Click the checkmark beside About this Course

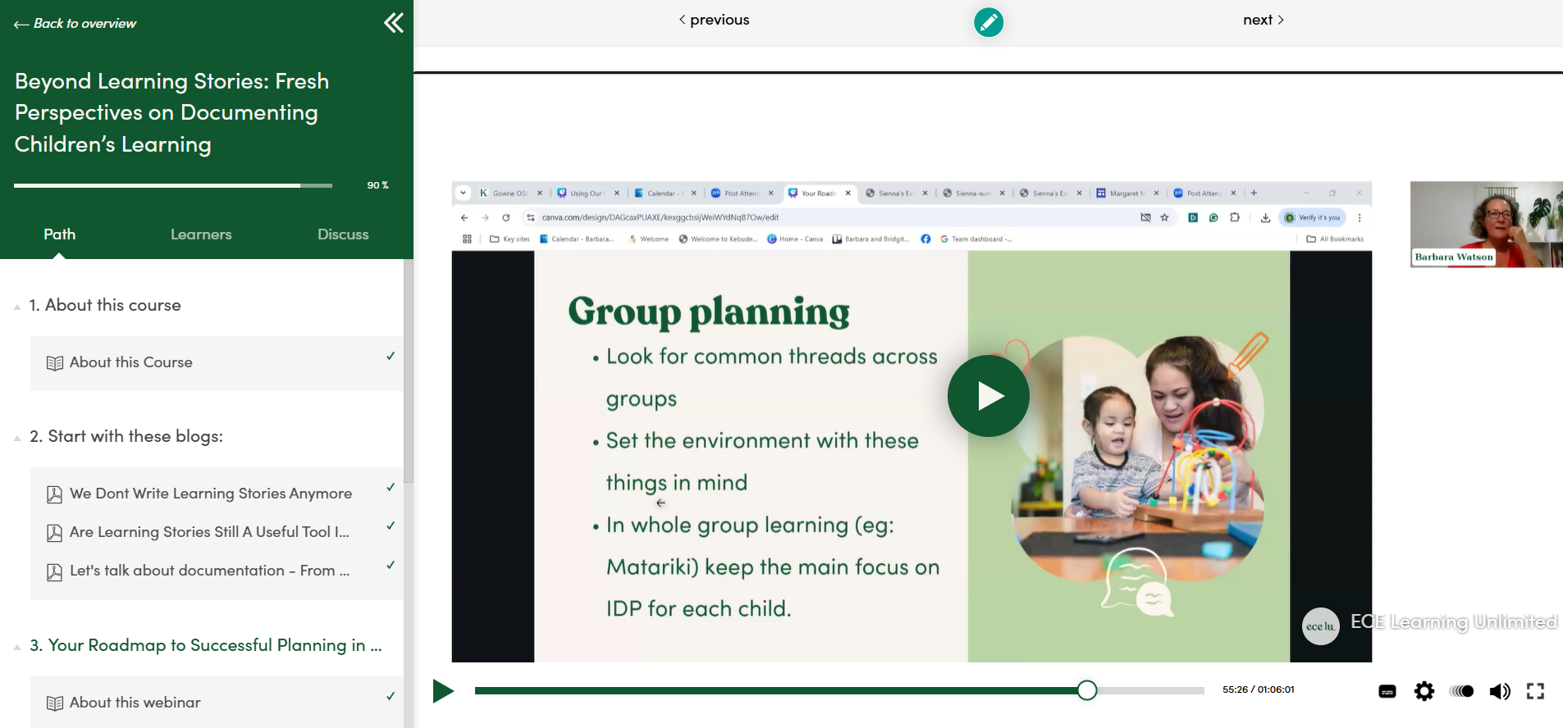point(391,357)
